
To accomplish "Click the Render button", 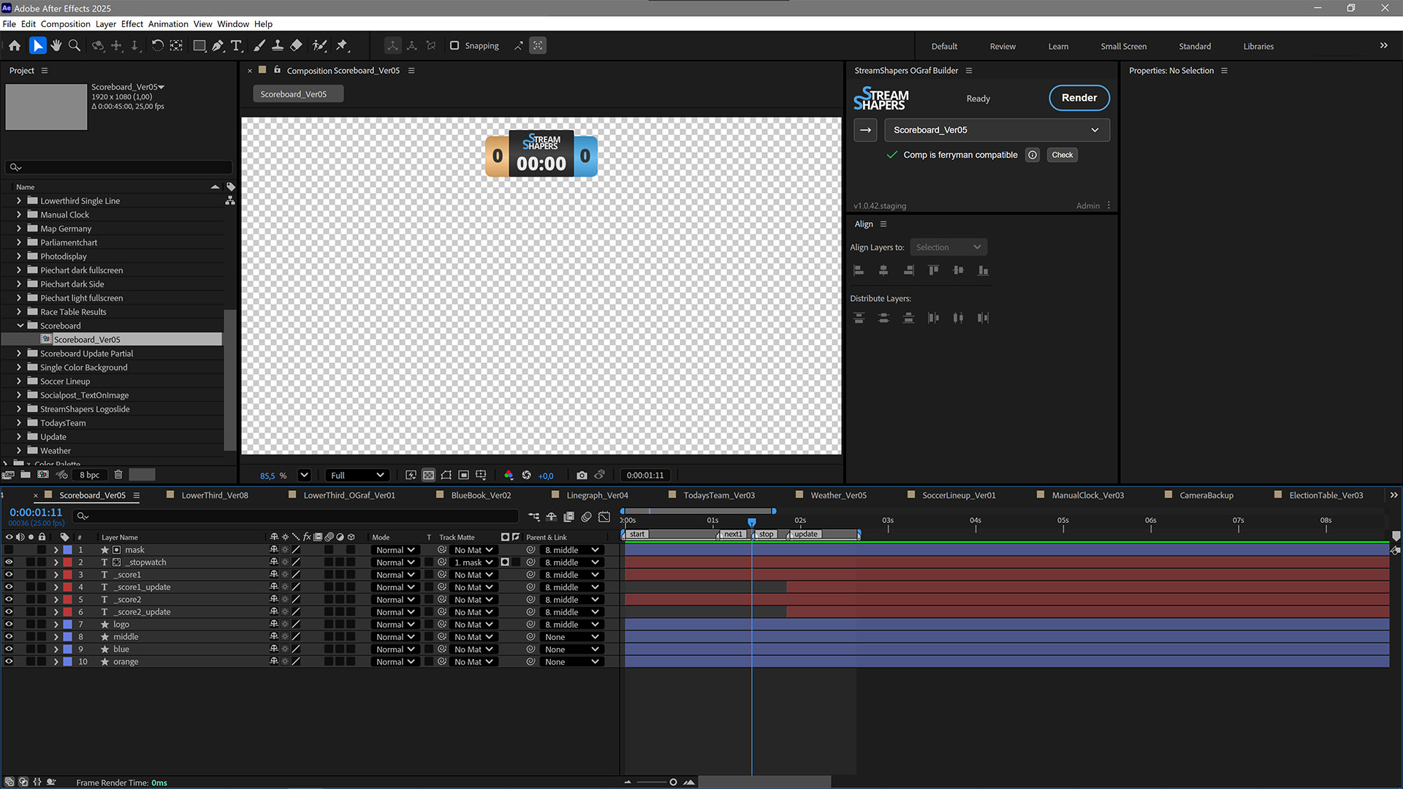I will point(1079,98).
